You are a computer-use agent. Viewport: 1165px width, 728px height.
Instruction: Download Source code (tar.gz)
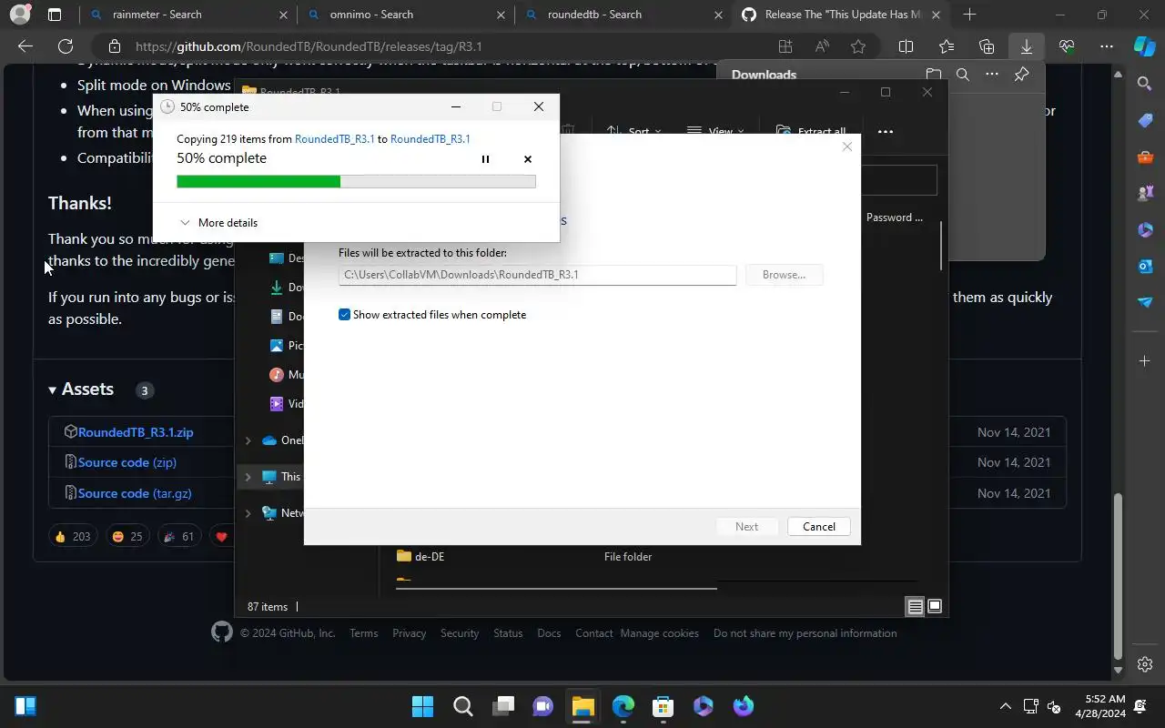pos(135,493)
